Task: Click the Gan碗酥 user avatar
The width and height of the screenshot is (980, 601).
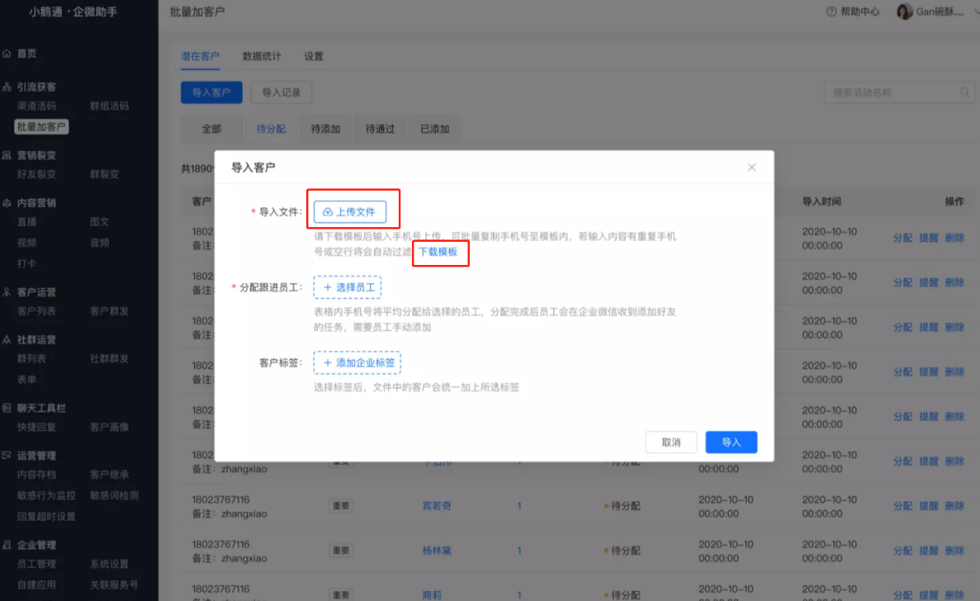Action: (904, 12)
